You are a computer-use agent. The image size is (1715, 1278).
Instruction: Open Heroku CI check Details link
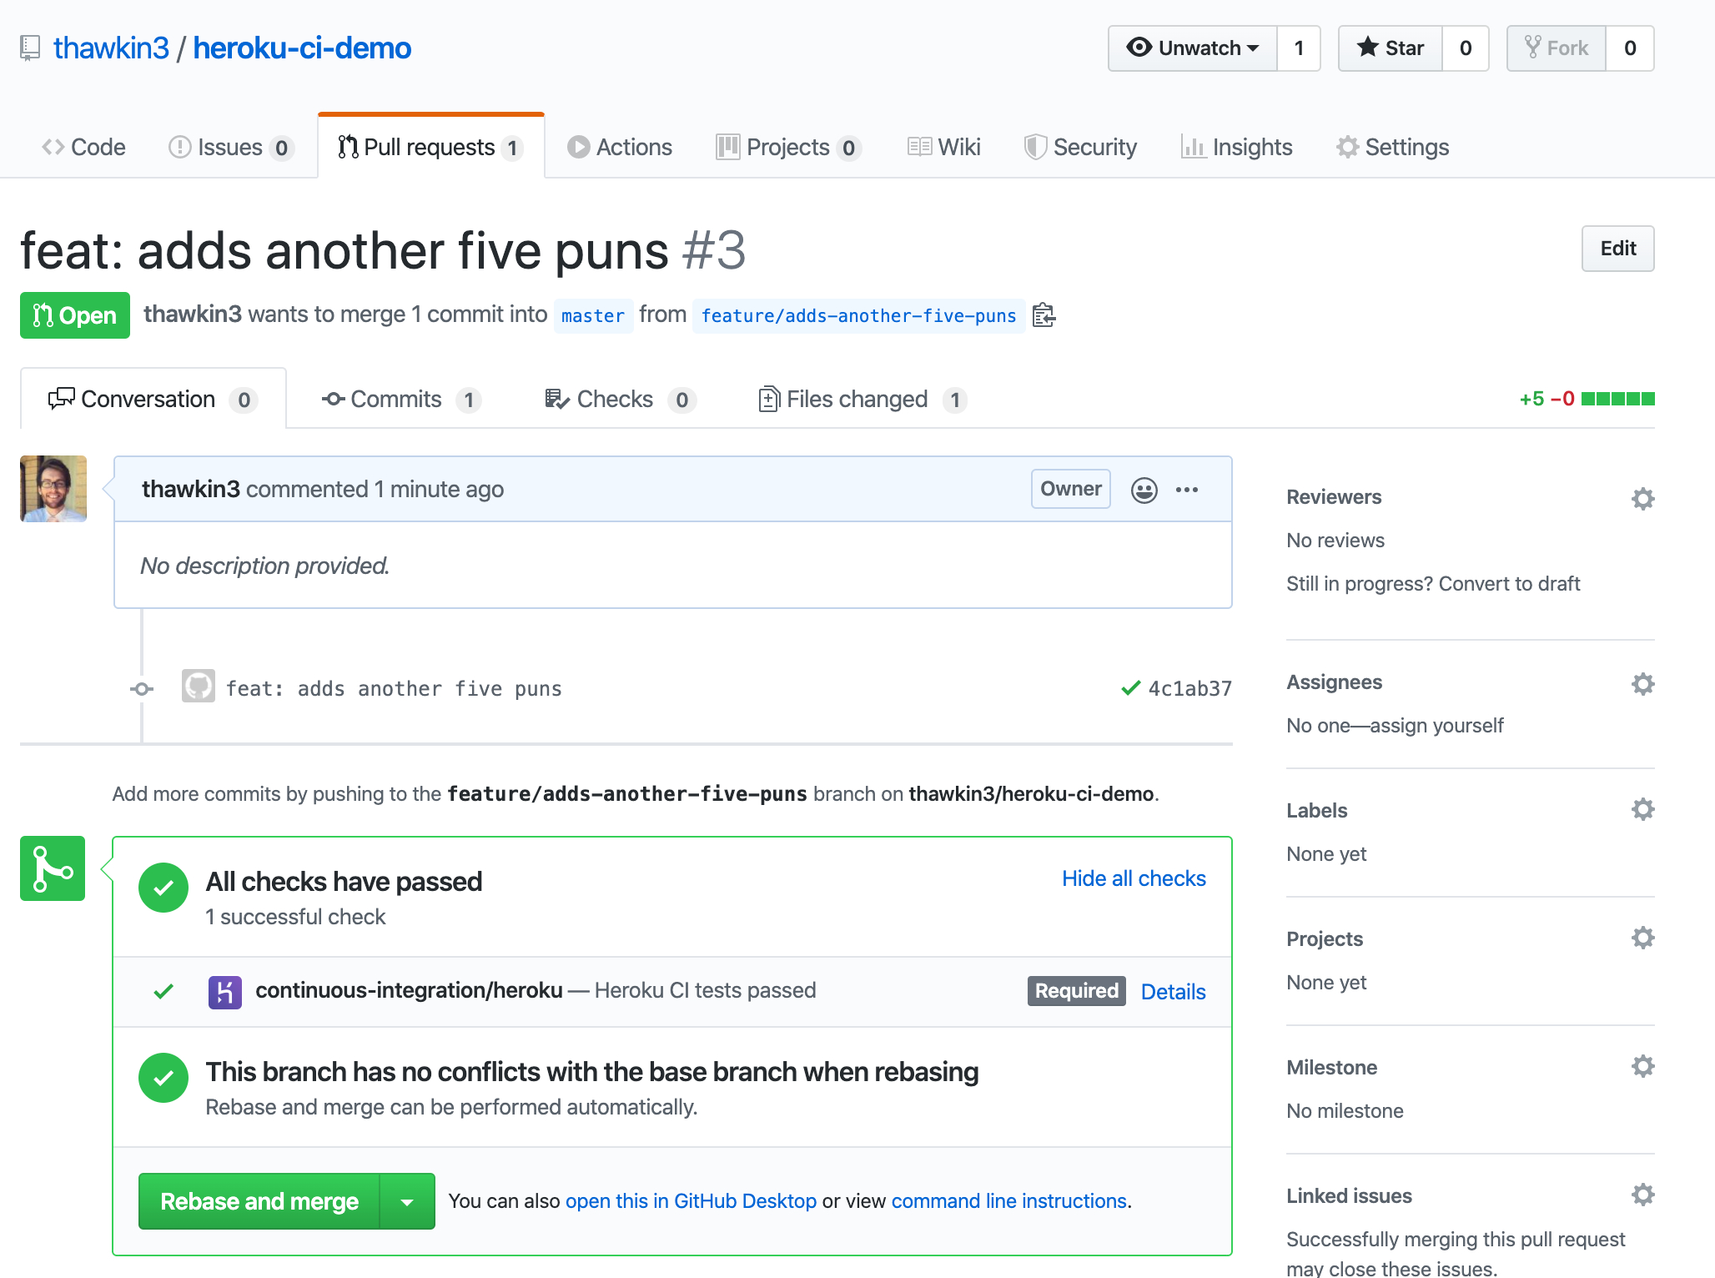[x=1173, y=991]
